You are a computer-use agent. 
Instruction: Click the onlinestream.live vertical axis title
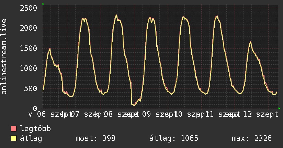click(x=4, y=57)
